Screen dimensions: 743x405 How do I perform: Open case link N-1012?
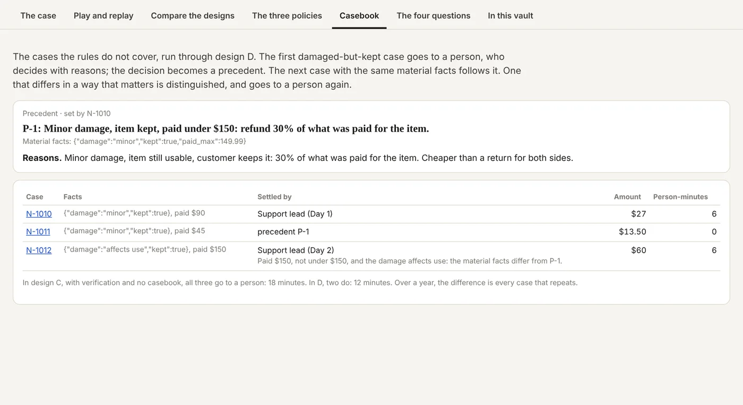point(39,250)
